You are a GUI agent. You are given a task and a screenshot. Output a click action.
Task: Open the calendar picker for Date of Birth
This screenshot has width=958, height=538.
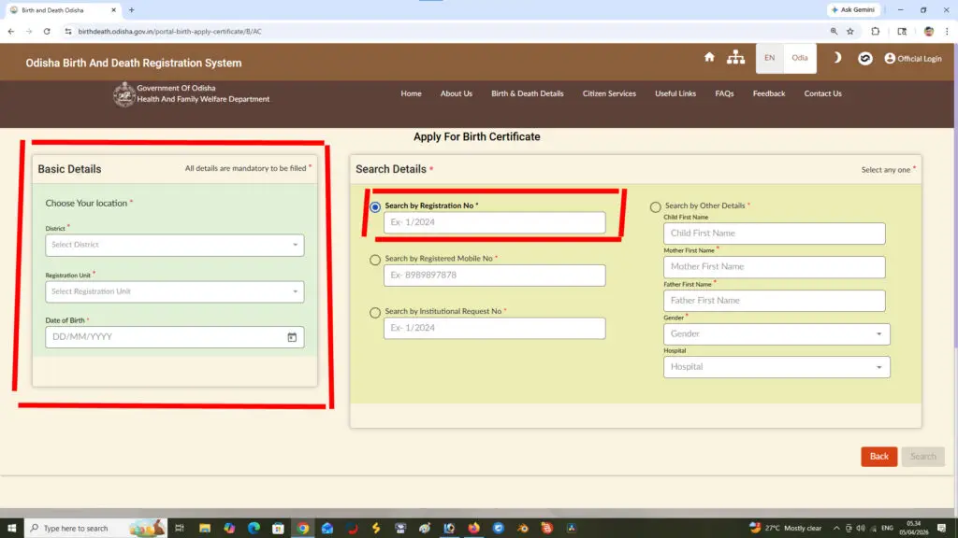click(292, 337)
